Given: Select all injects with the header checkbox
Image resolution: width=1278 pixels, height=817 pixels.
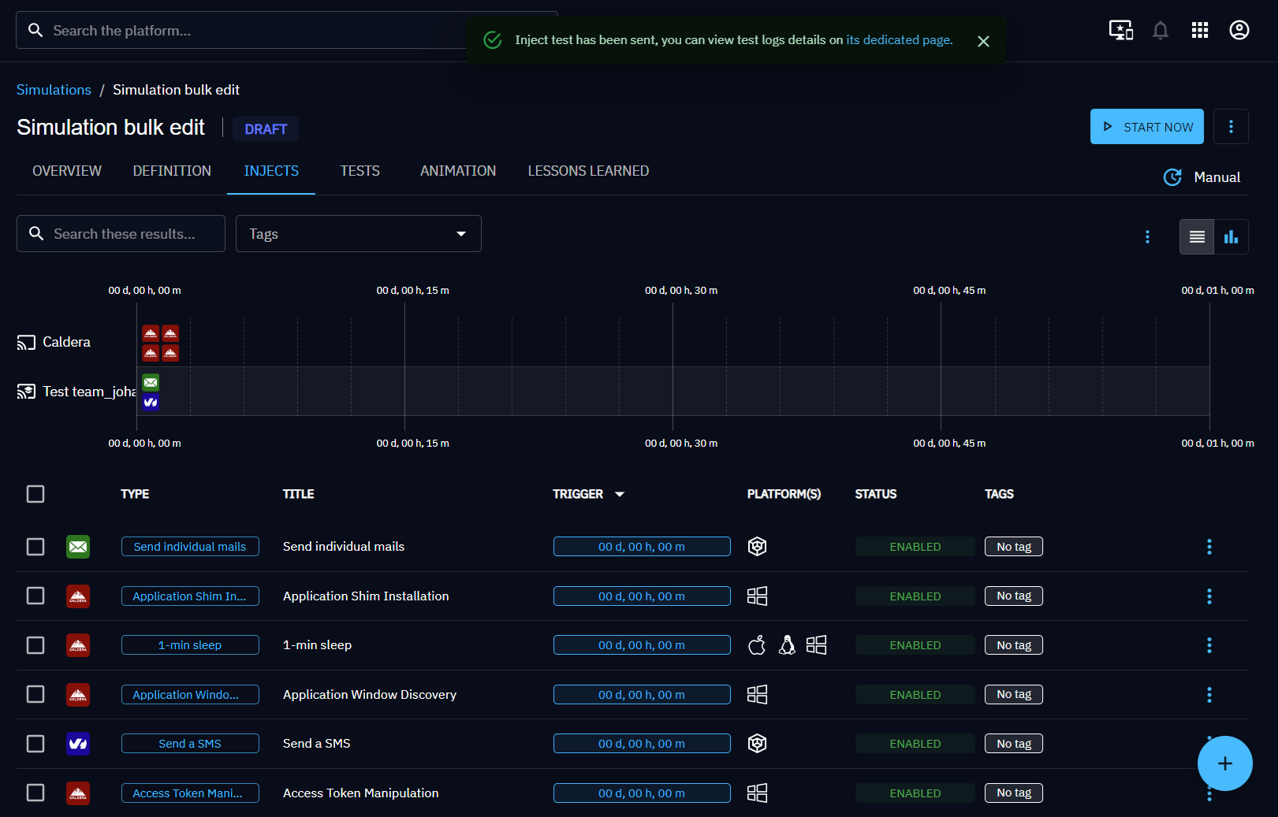Looking at the screenshot, I should pos(35,494).
